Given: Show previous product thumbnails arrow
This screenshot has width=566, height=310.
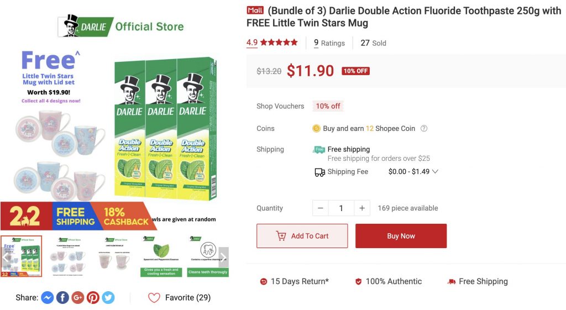Looking at the screenshot, I should point(6,257).
